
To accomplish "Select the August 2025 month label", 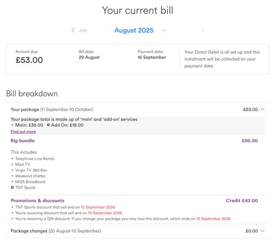I will (134, 30).
